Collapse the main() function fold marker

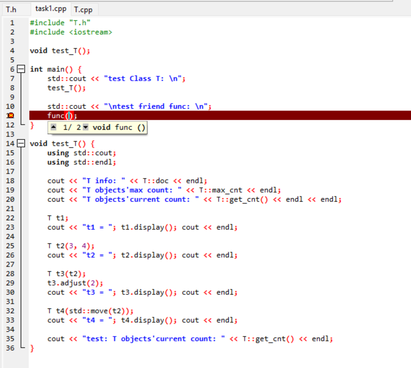[x=21, y=69]
